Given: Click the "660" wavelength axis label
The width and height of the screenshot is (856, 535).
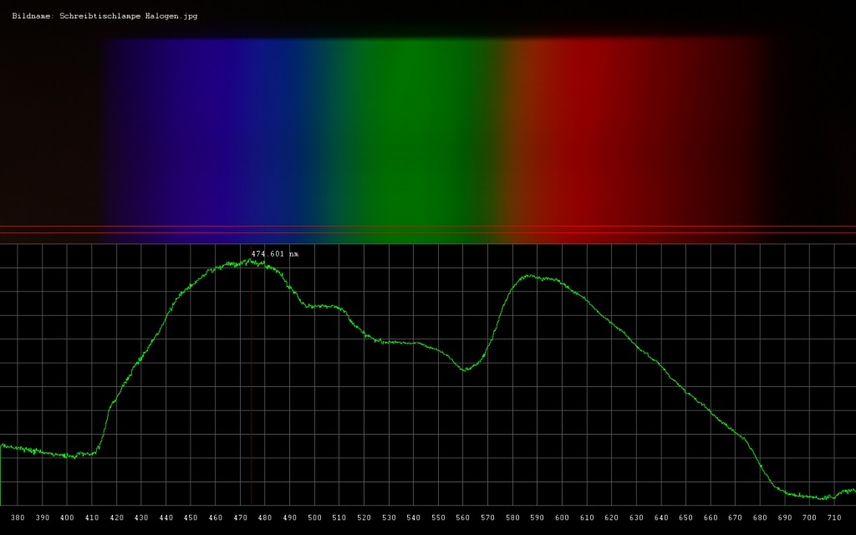Looking at the screenshot, I should [x=711, y=517].
